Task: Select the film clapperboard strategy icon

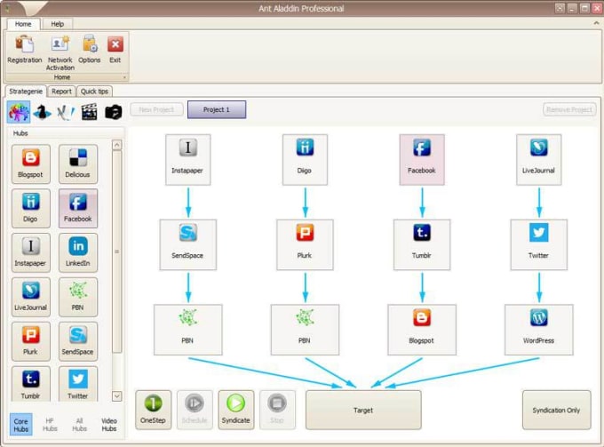Action: pos(89,112)
